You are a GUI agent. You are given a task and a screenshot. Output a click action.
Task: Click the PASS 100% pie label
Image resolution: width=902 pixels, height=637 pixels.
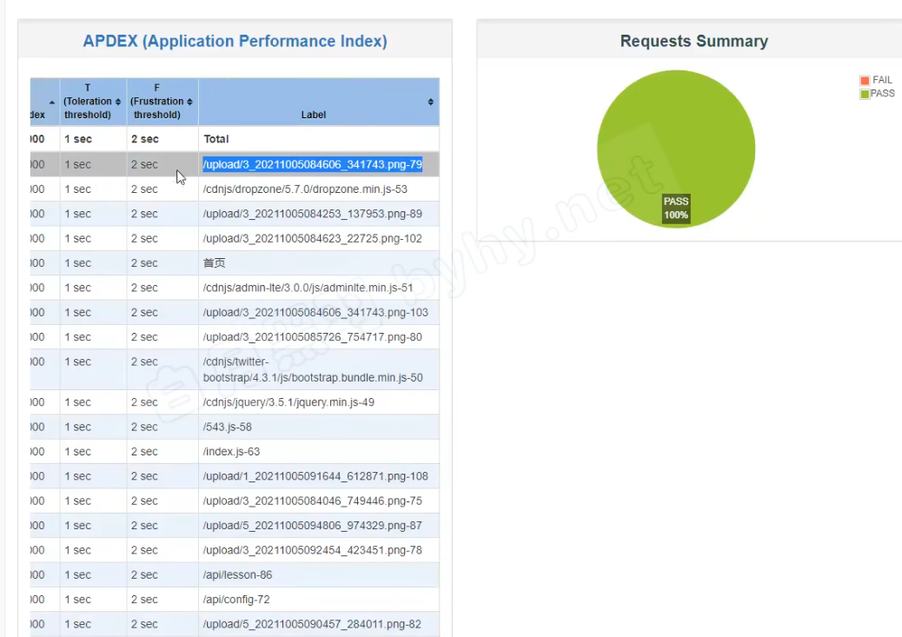[x=676, y=209]
